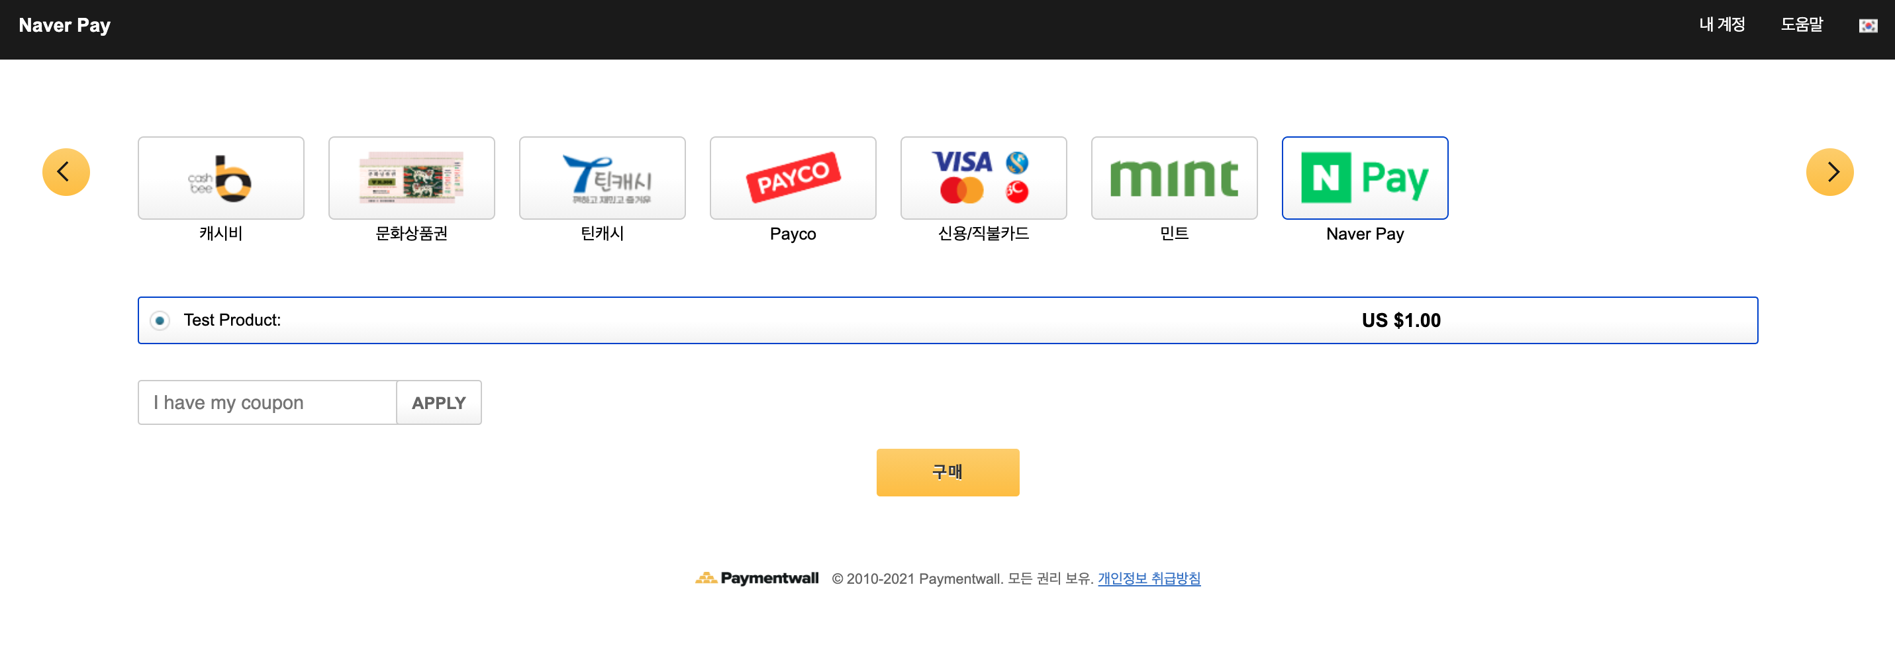Choose the culture gift voucher (문화상품권) payment option
Screen dimensions: 1895x646
pos(411,178)
